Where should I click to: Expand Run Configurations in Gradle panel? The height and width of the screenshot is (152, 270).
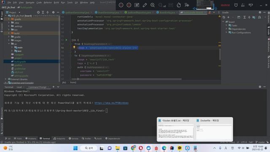tap(227, 33)
